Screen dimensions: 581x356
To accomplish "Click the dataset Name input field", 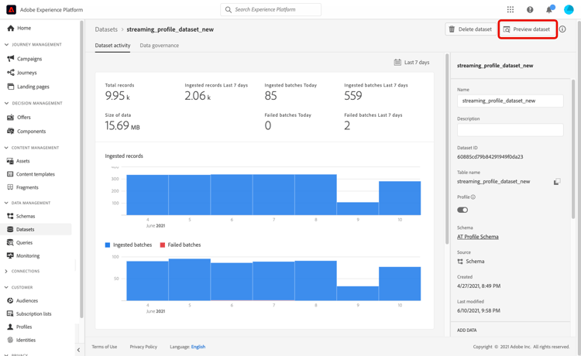I will pyautogui.click(x=511, y=101).
